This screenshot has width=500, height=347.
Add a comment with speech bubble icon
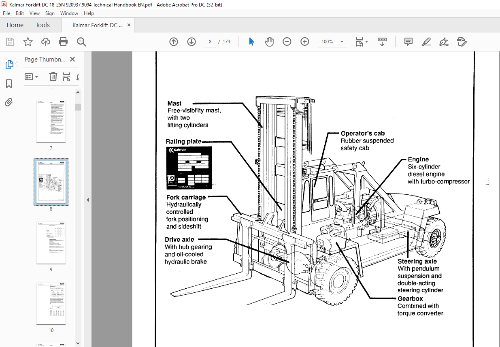pyautogui.click(x=409, y=42)
